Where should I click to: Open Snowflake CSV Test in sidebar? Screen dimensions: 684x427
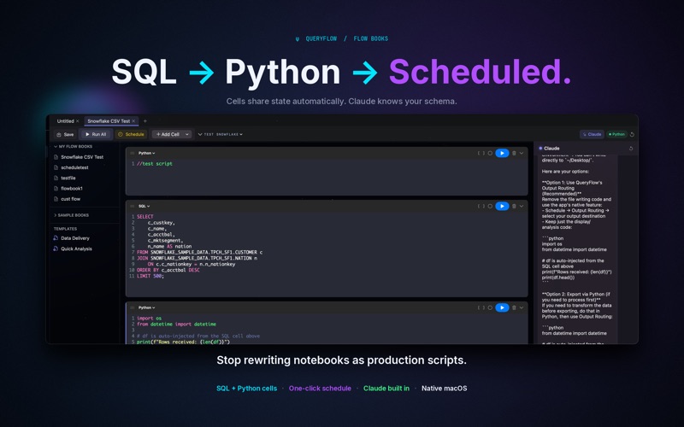point(82,157)
